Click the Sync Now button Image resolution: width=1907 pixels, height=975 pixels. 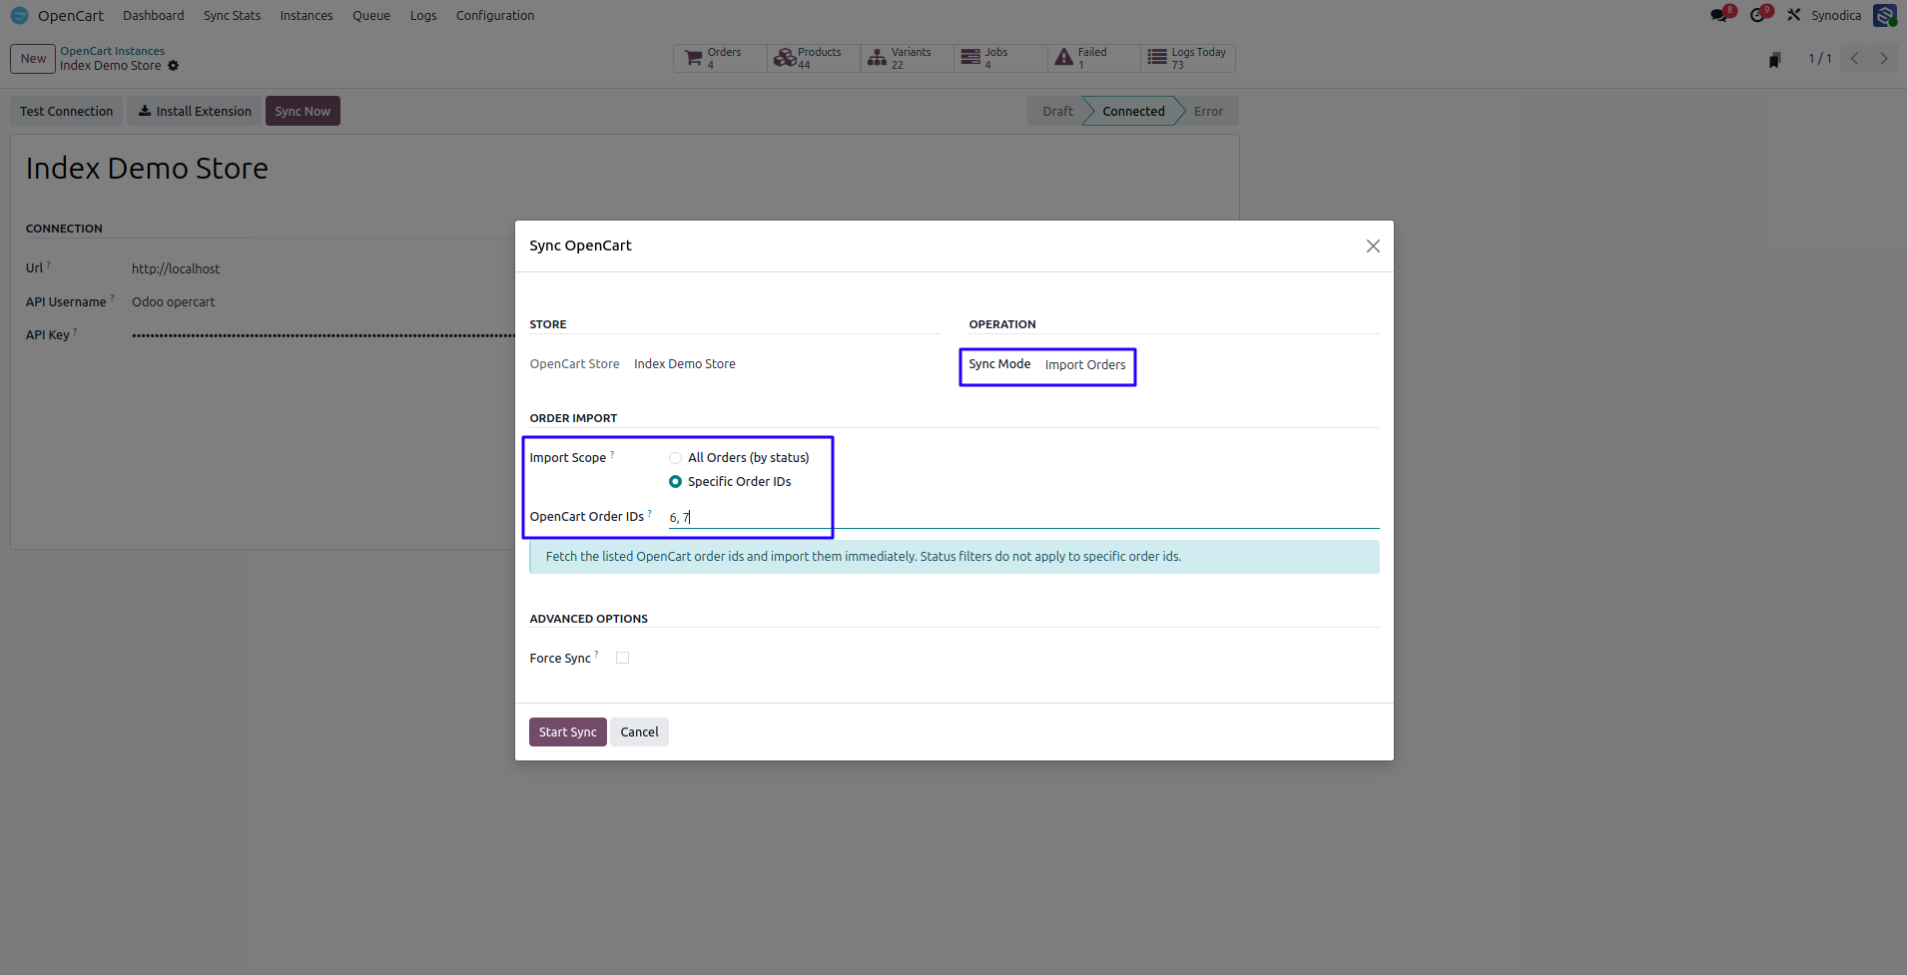(x=303, y=111)
